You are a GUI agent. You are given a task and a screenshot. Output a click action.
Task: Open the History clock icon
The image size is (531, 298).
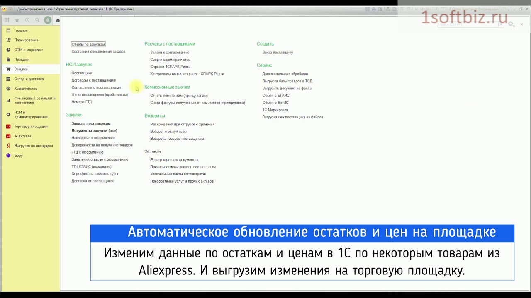point(27,20)
